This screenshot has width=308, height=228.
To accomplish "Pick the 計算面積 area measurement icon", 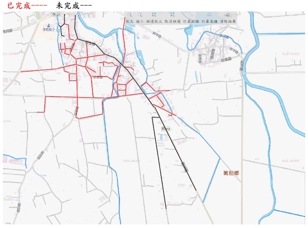I will pos(209,15).
